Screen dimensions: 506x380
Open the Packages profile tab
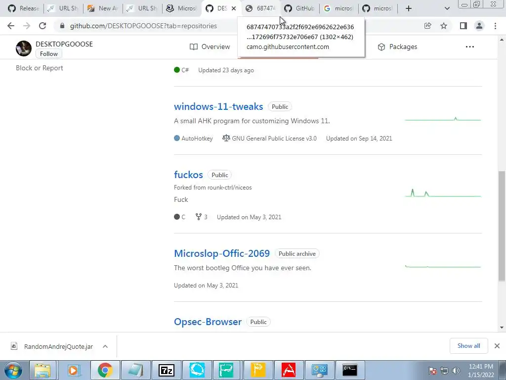tap(397, 47)
